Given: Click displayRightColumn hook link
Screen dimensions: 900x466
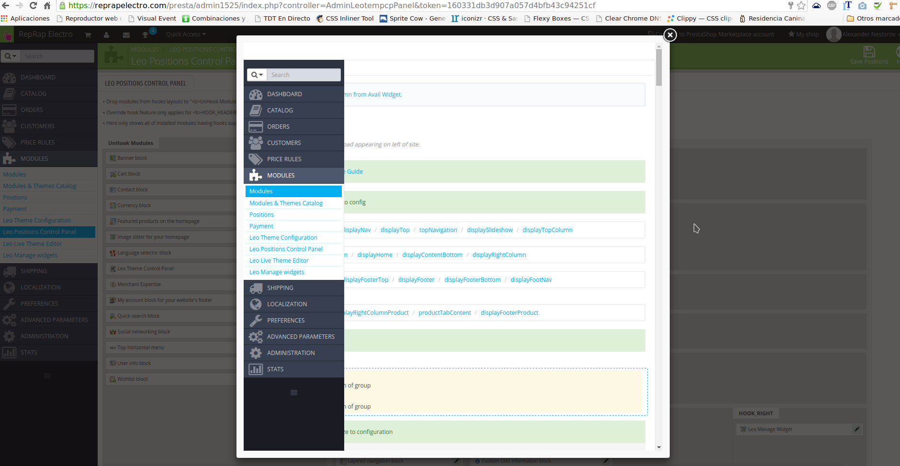Looking at the screenshot, I should coord(499,255).
